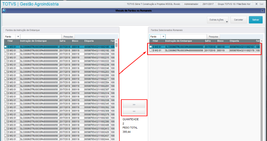
Task: Select etiqueta cell 00598765432111002406
Action: tap(97, 125)
